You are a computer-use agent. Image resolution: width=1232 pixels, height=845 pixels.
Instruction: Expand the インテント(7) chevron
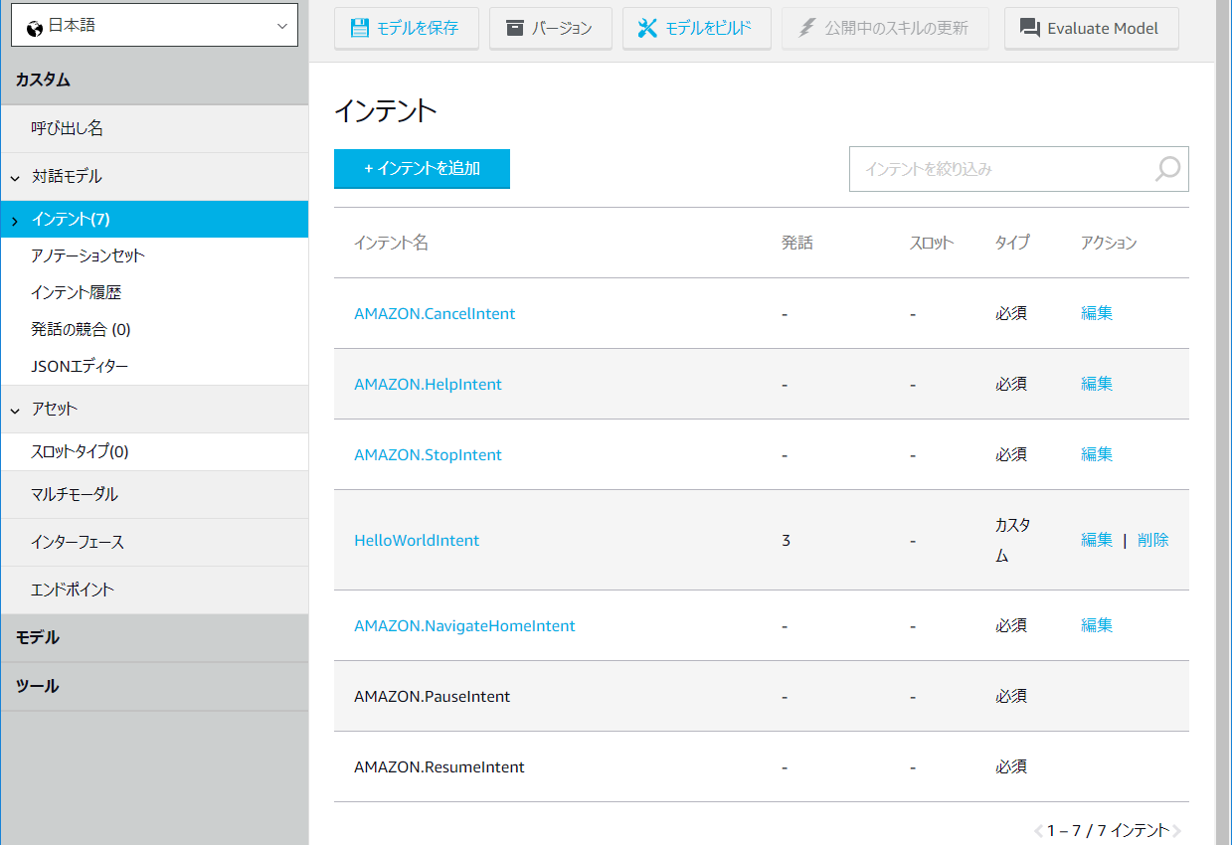15,221
